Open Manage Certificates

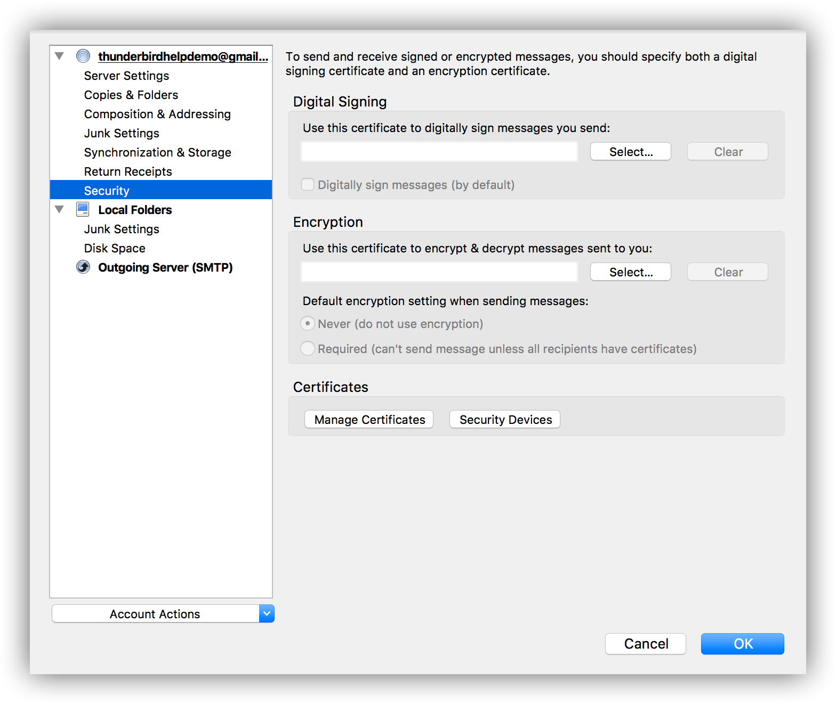click(369, 419)
